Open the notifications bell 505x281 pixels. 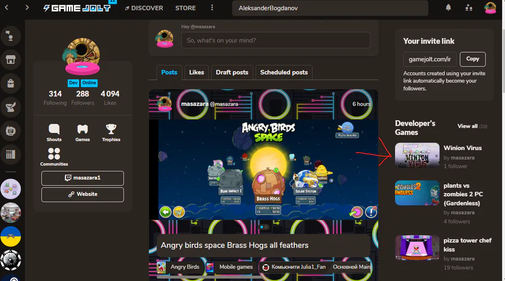pos(448,7)
